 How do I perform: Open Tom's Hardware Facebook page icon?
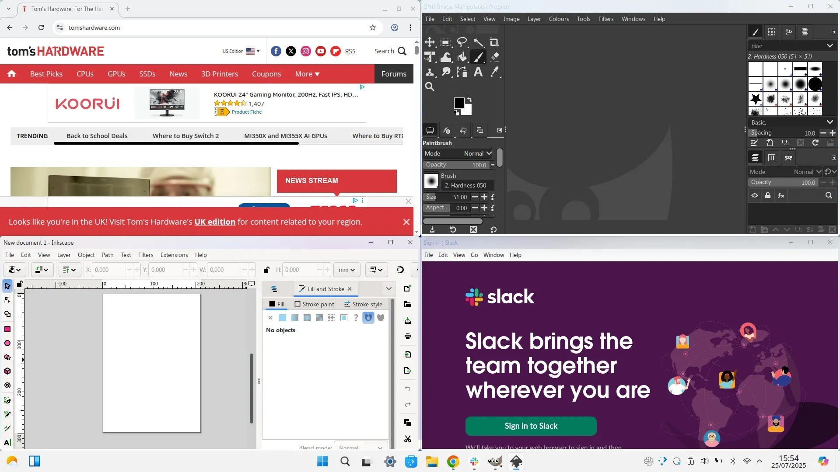tap(276, 51)
